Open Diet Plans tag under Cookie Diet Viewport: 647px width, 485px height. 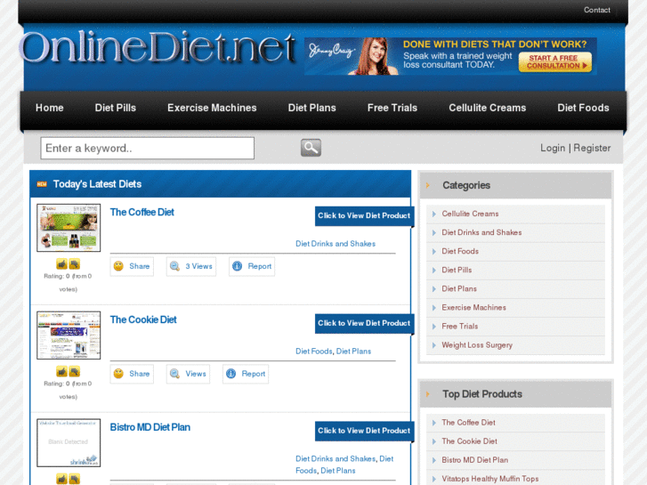click(353, 352)
